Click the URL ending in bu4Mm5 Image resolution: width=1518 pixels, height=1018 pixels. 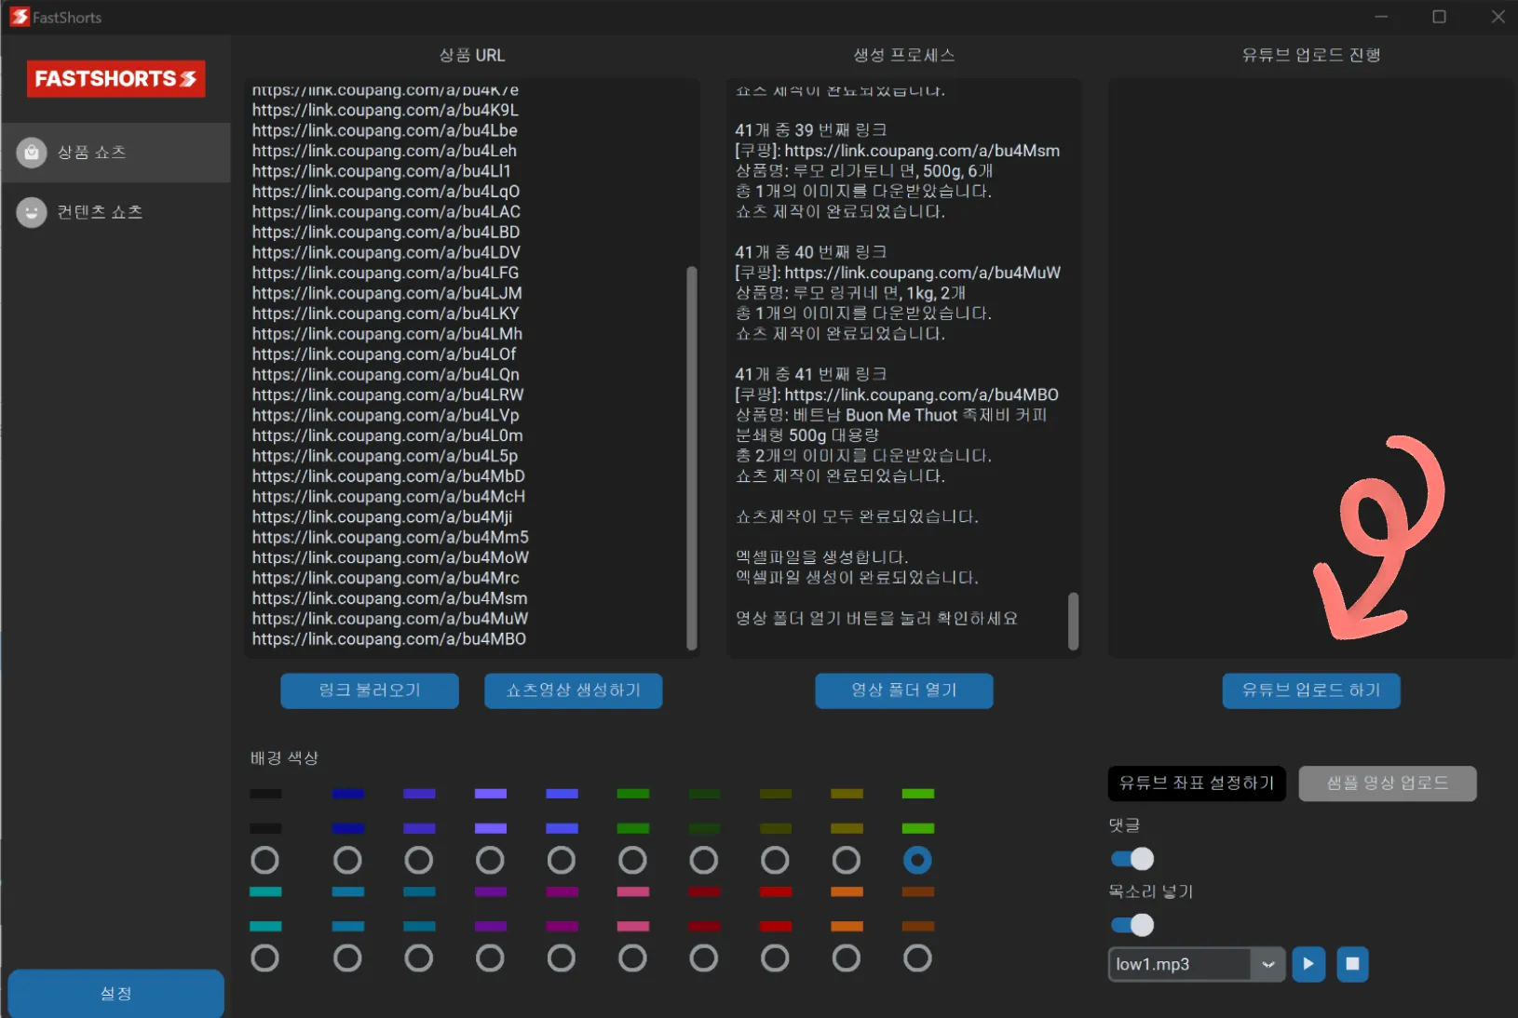coord(390,538)
